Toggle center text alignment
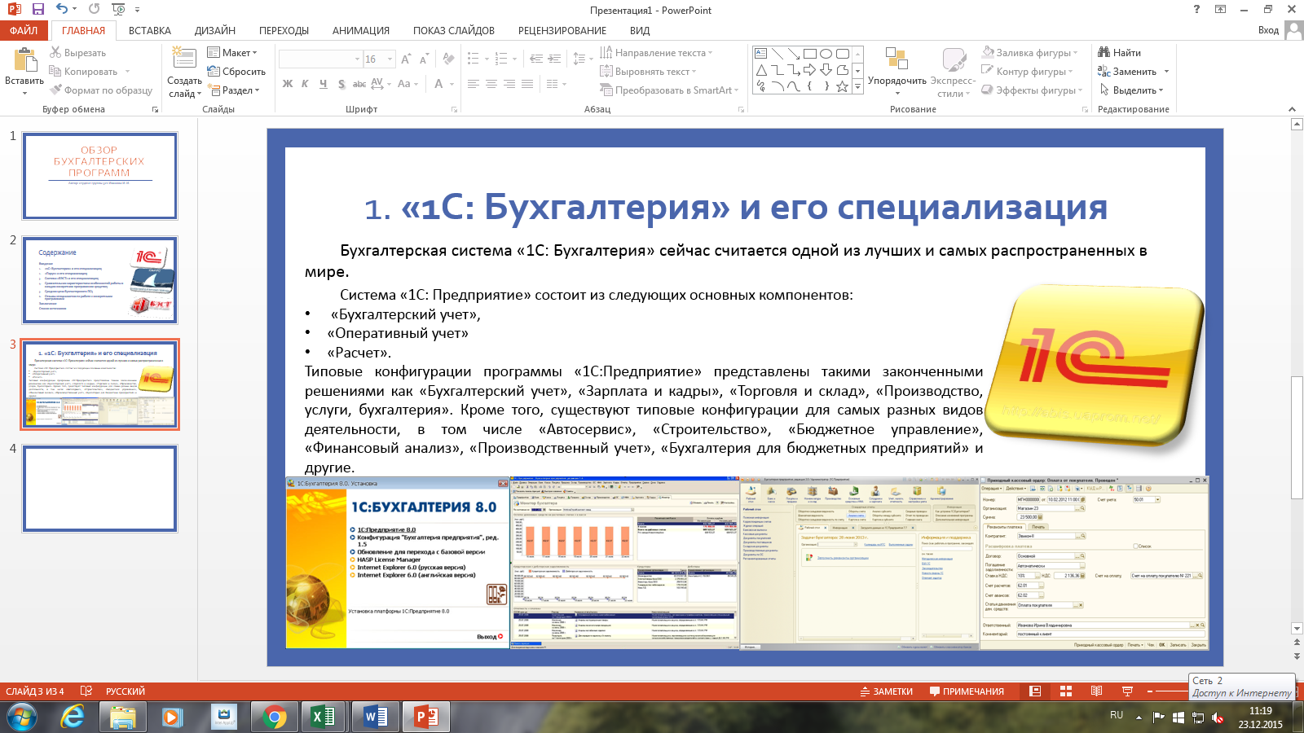Screen dimensions: 1304x733 (491, 83)
